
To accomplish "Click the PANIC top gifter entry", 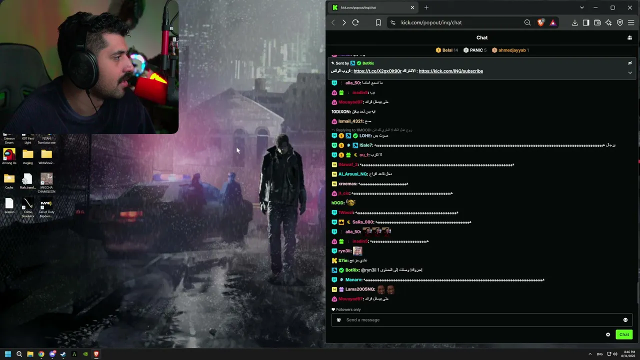I will [474, 50].
